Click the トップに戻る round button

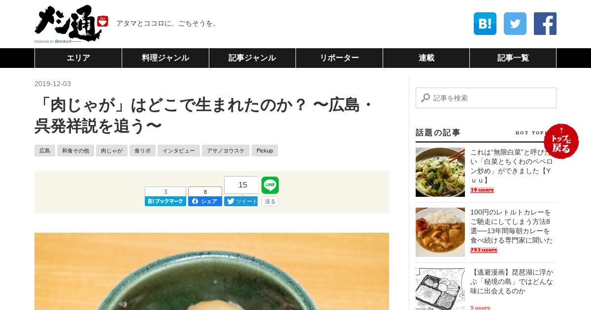[x=561, y=141]
